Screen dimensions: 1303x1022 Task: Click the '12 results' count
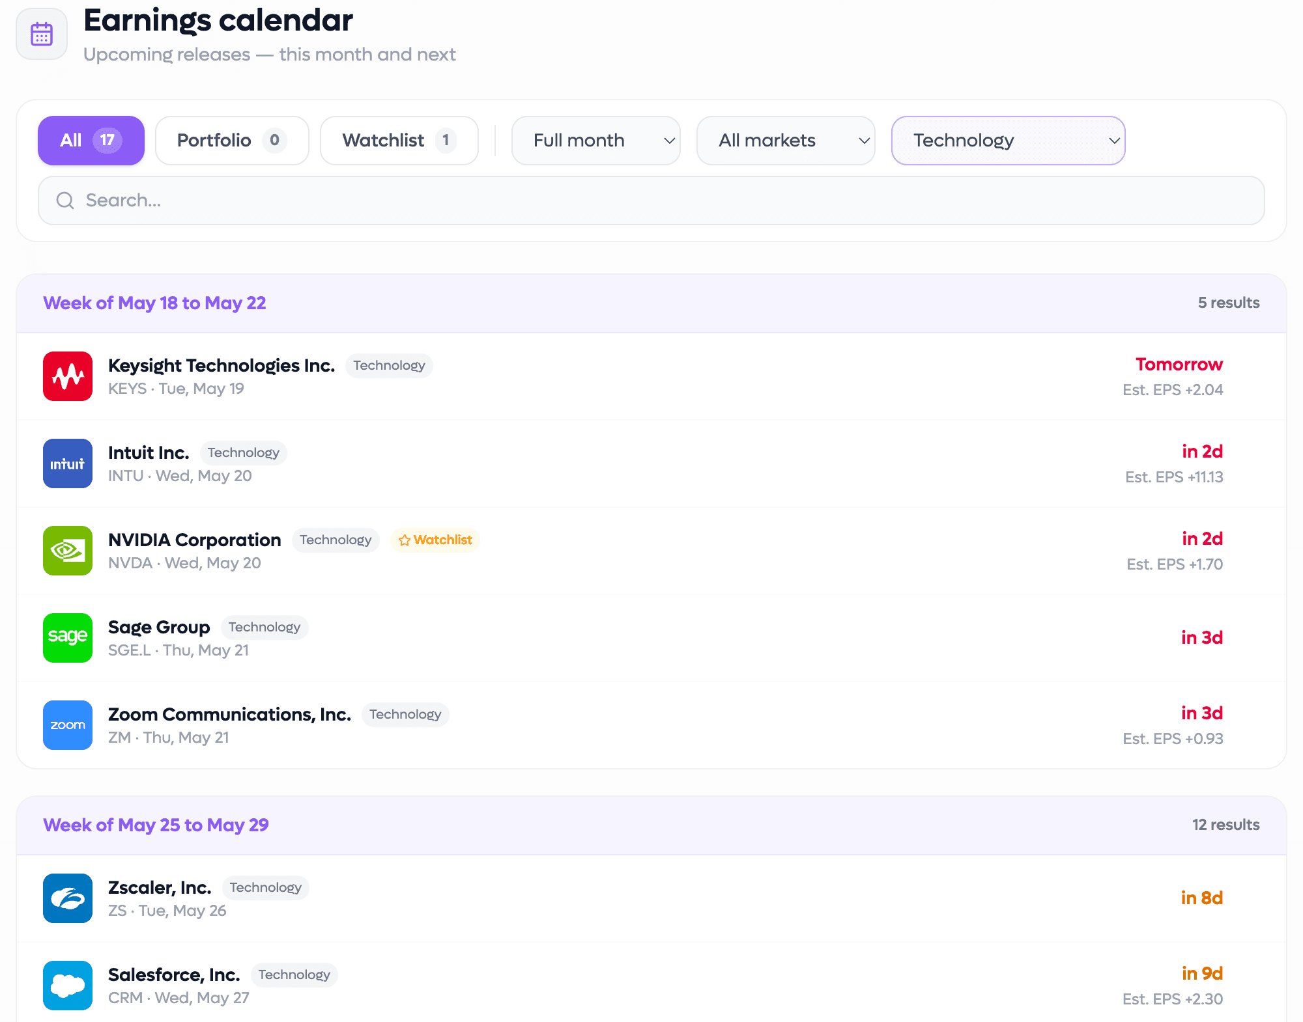(x=1226, y=825)
